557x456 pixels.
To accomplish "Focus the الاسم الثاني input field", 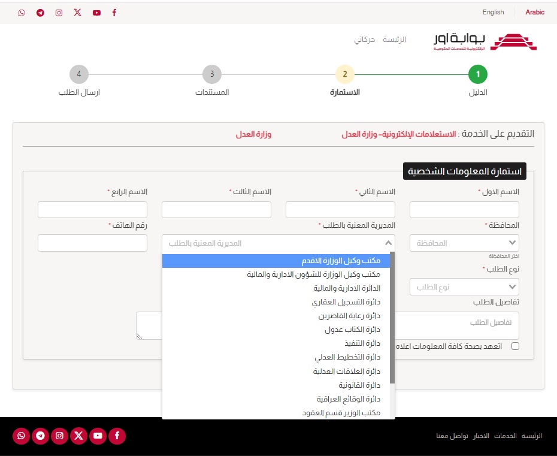I will pos(340,210).
